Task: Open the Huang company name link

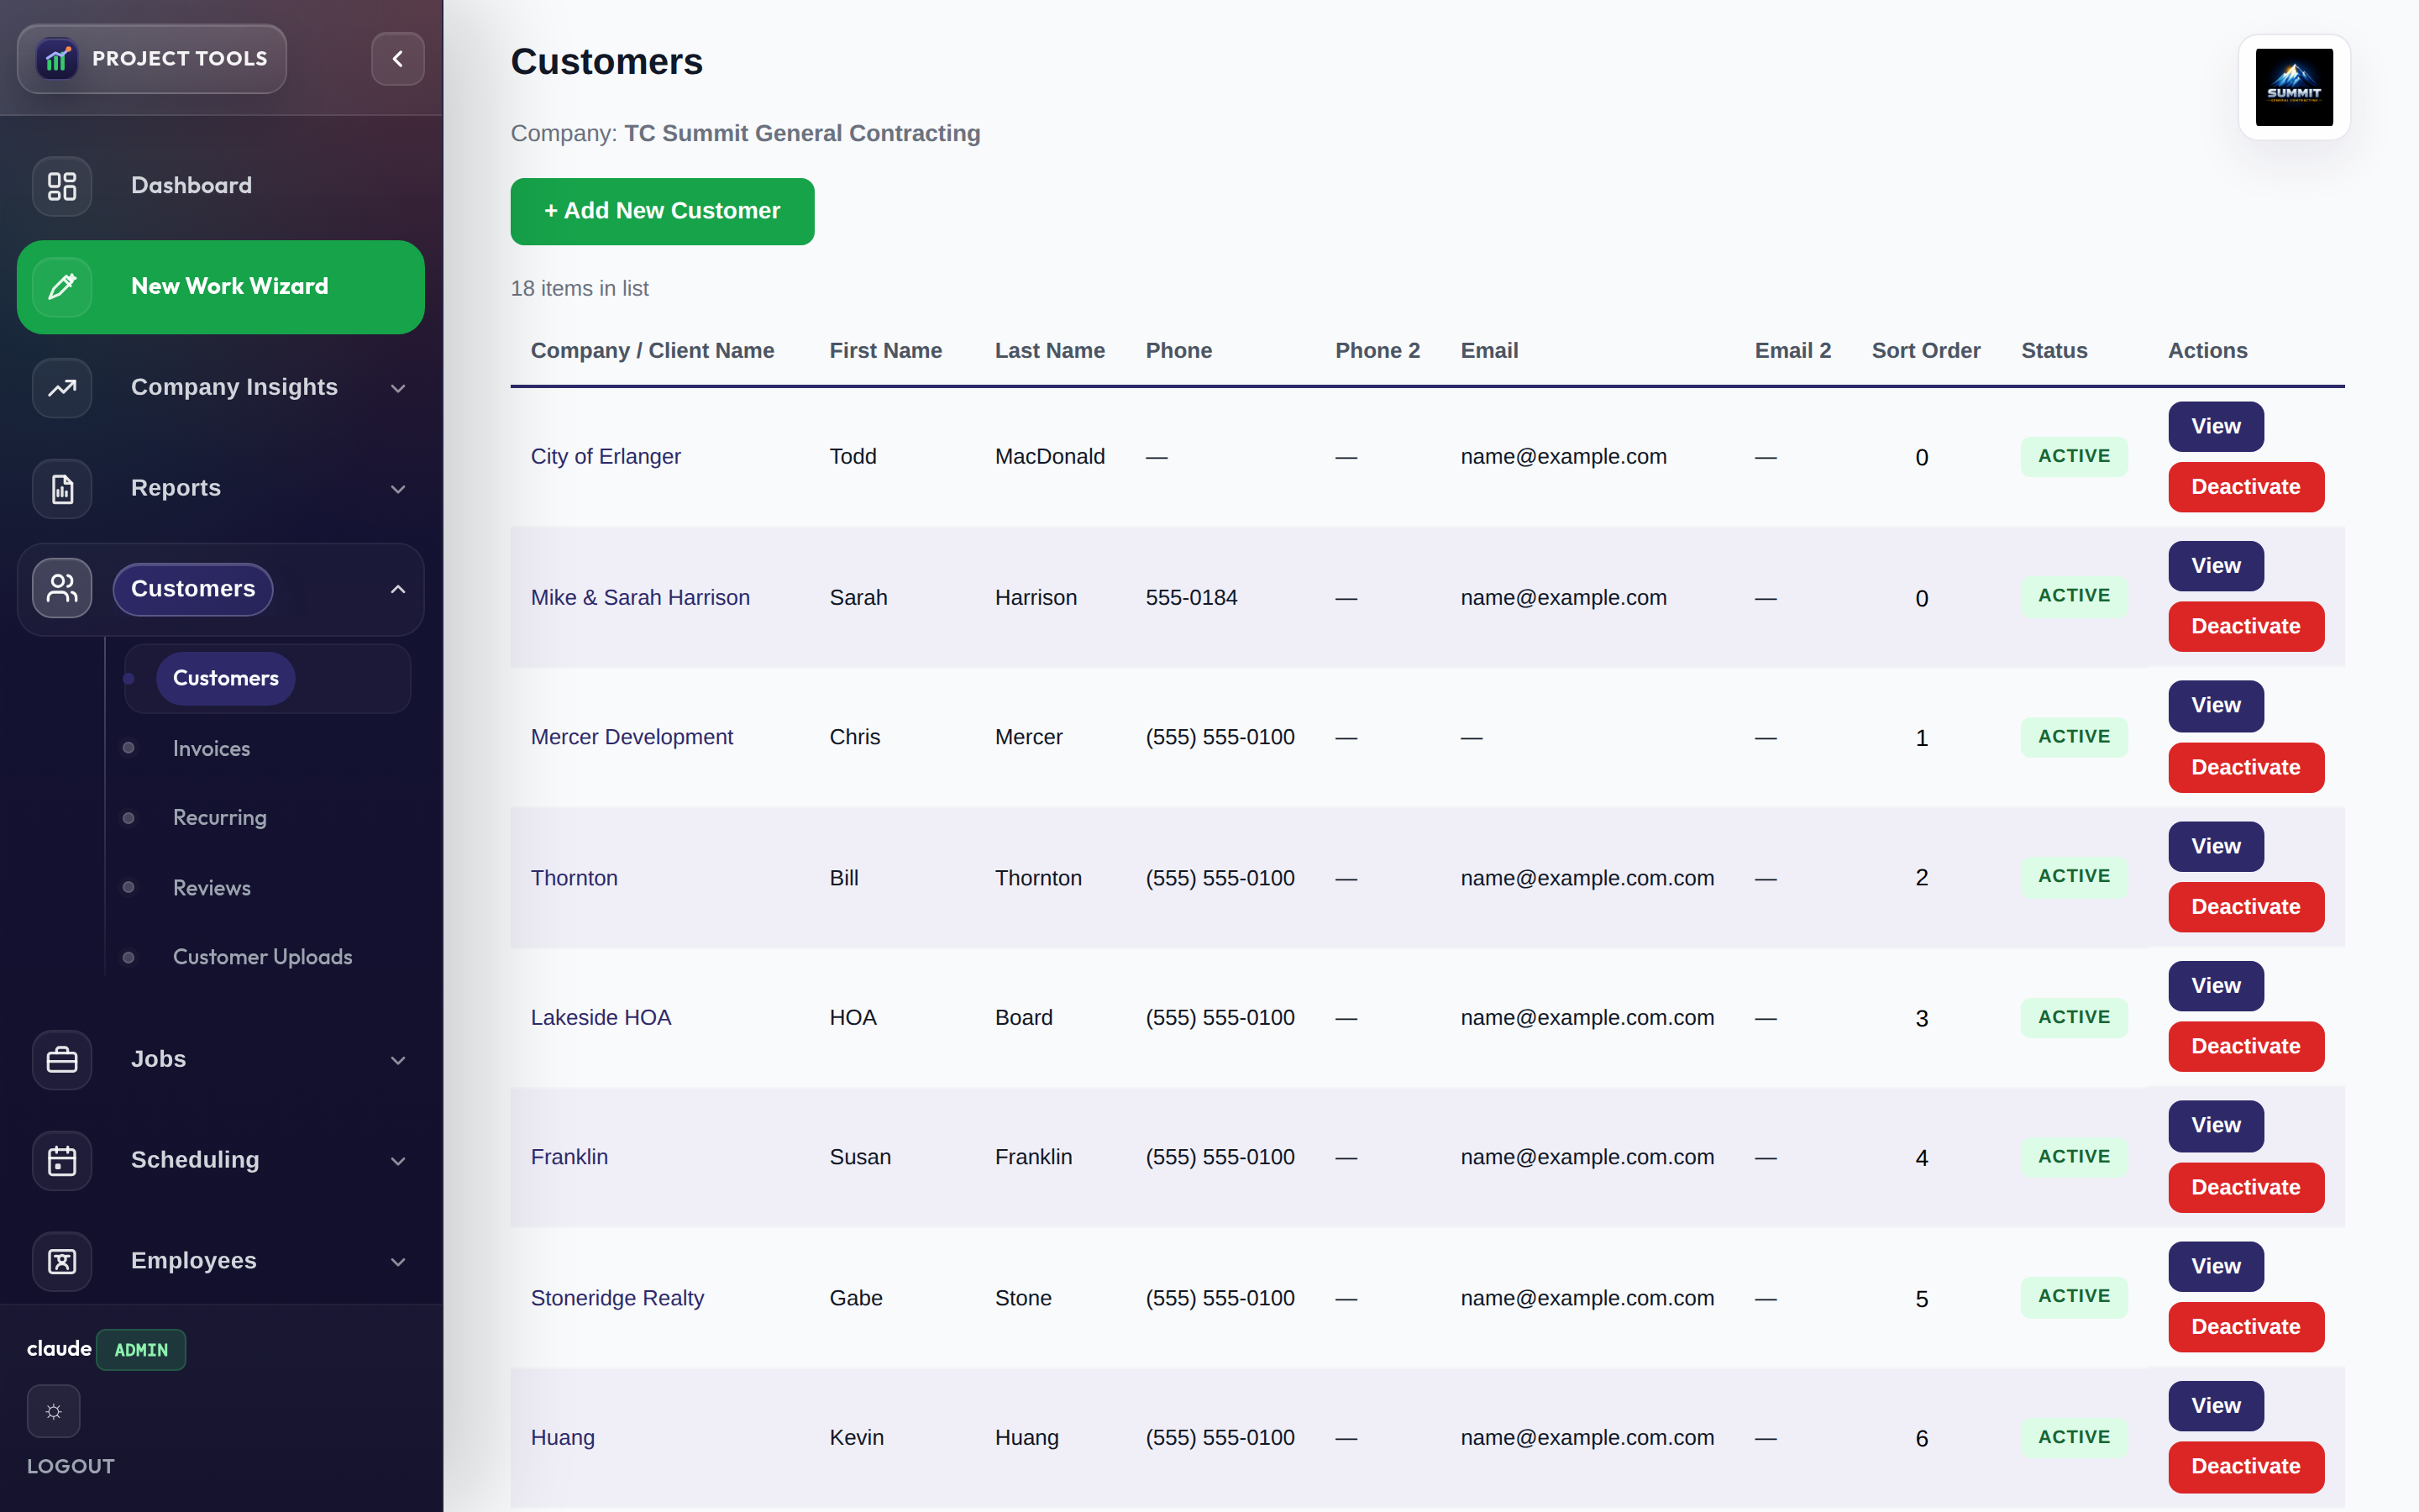Action: tap(563, 1438)
